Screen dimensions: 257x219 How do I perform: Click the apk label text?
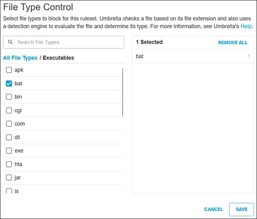pyautogui.click(x=19, y=70)
